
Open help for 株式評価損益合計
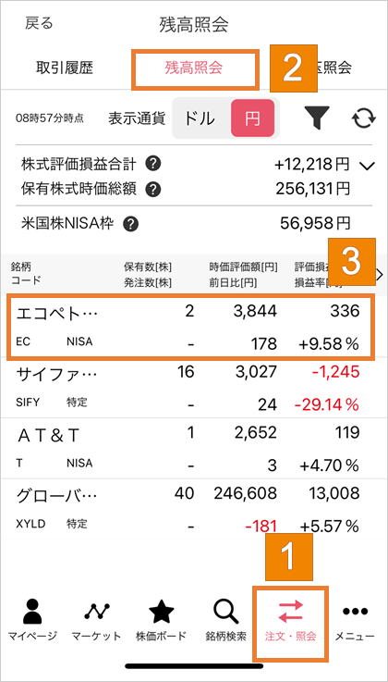point(153,165)
